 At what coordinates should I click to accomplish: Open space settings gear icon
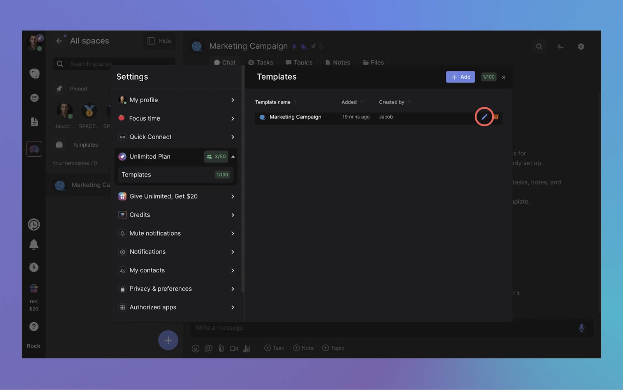pyautogui.click(x=581, y=47)
